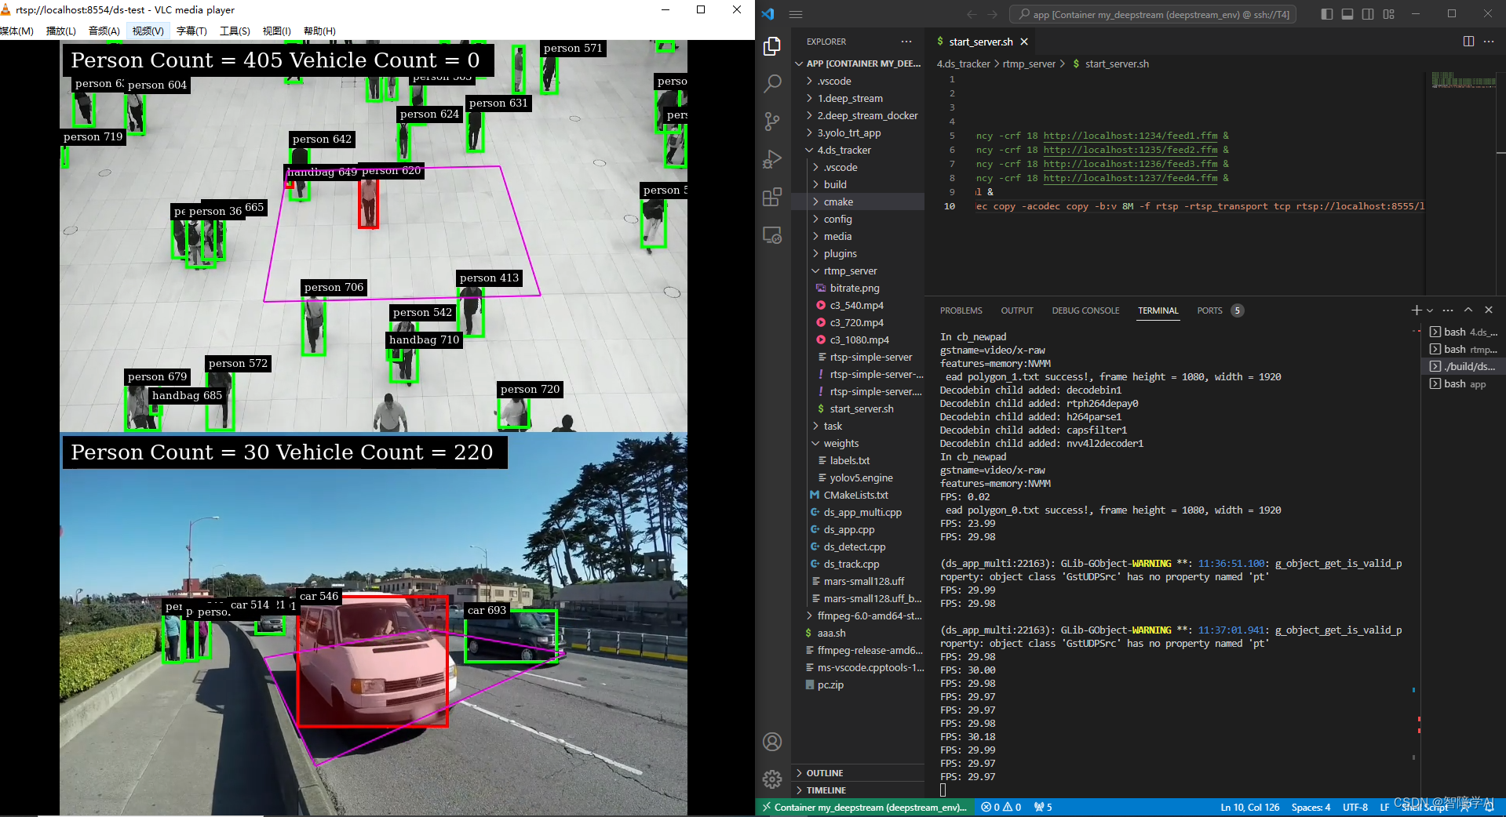
Task: Create a new terminal with plus icon
Action: tap(1416, 310)
